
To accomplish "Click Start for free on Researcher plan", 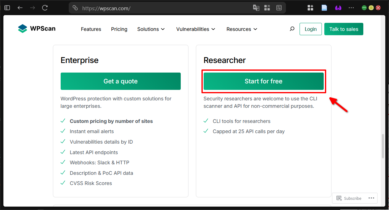I will click(263, 81).
